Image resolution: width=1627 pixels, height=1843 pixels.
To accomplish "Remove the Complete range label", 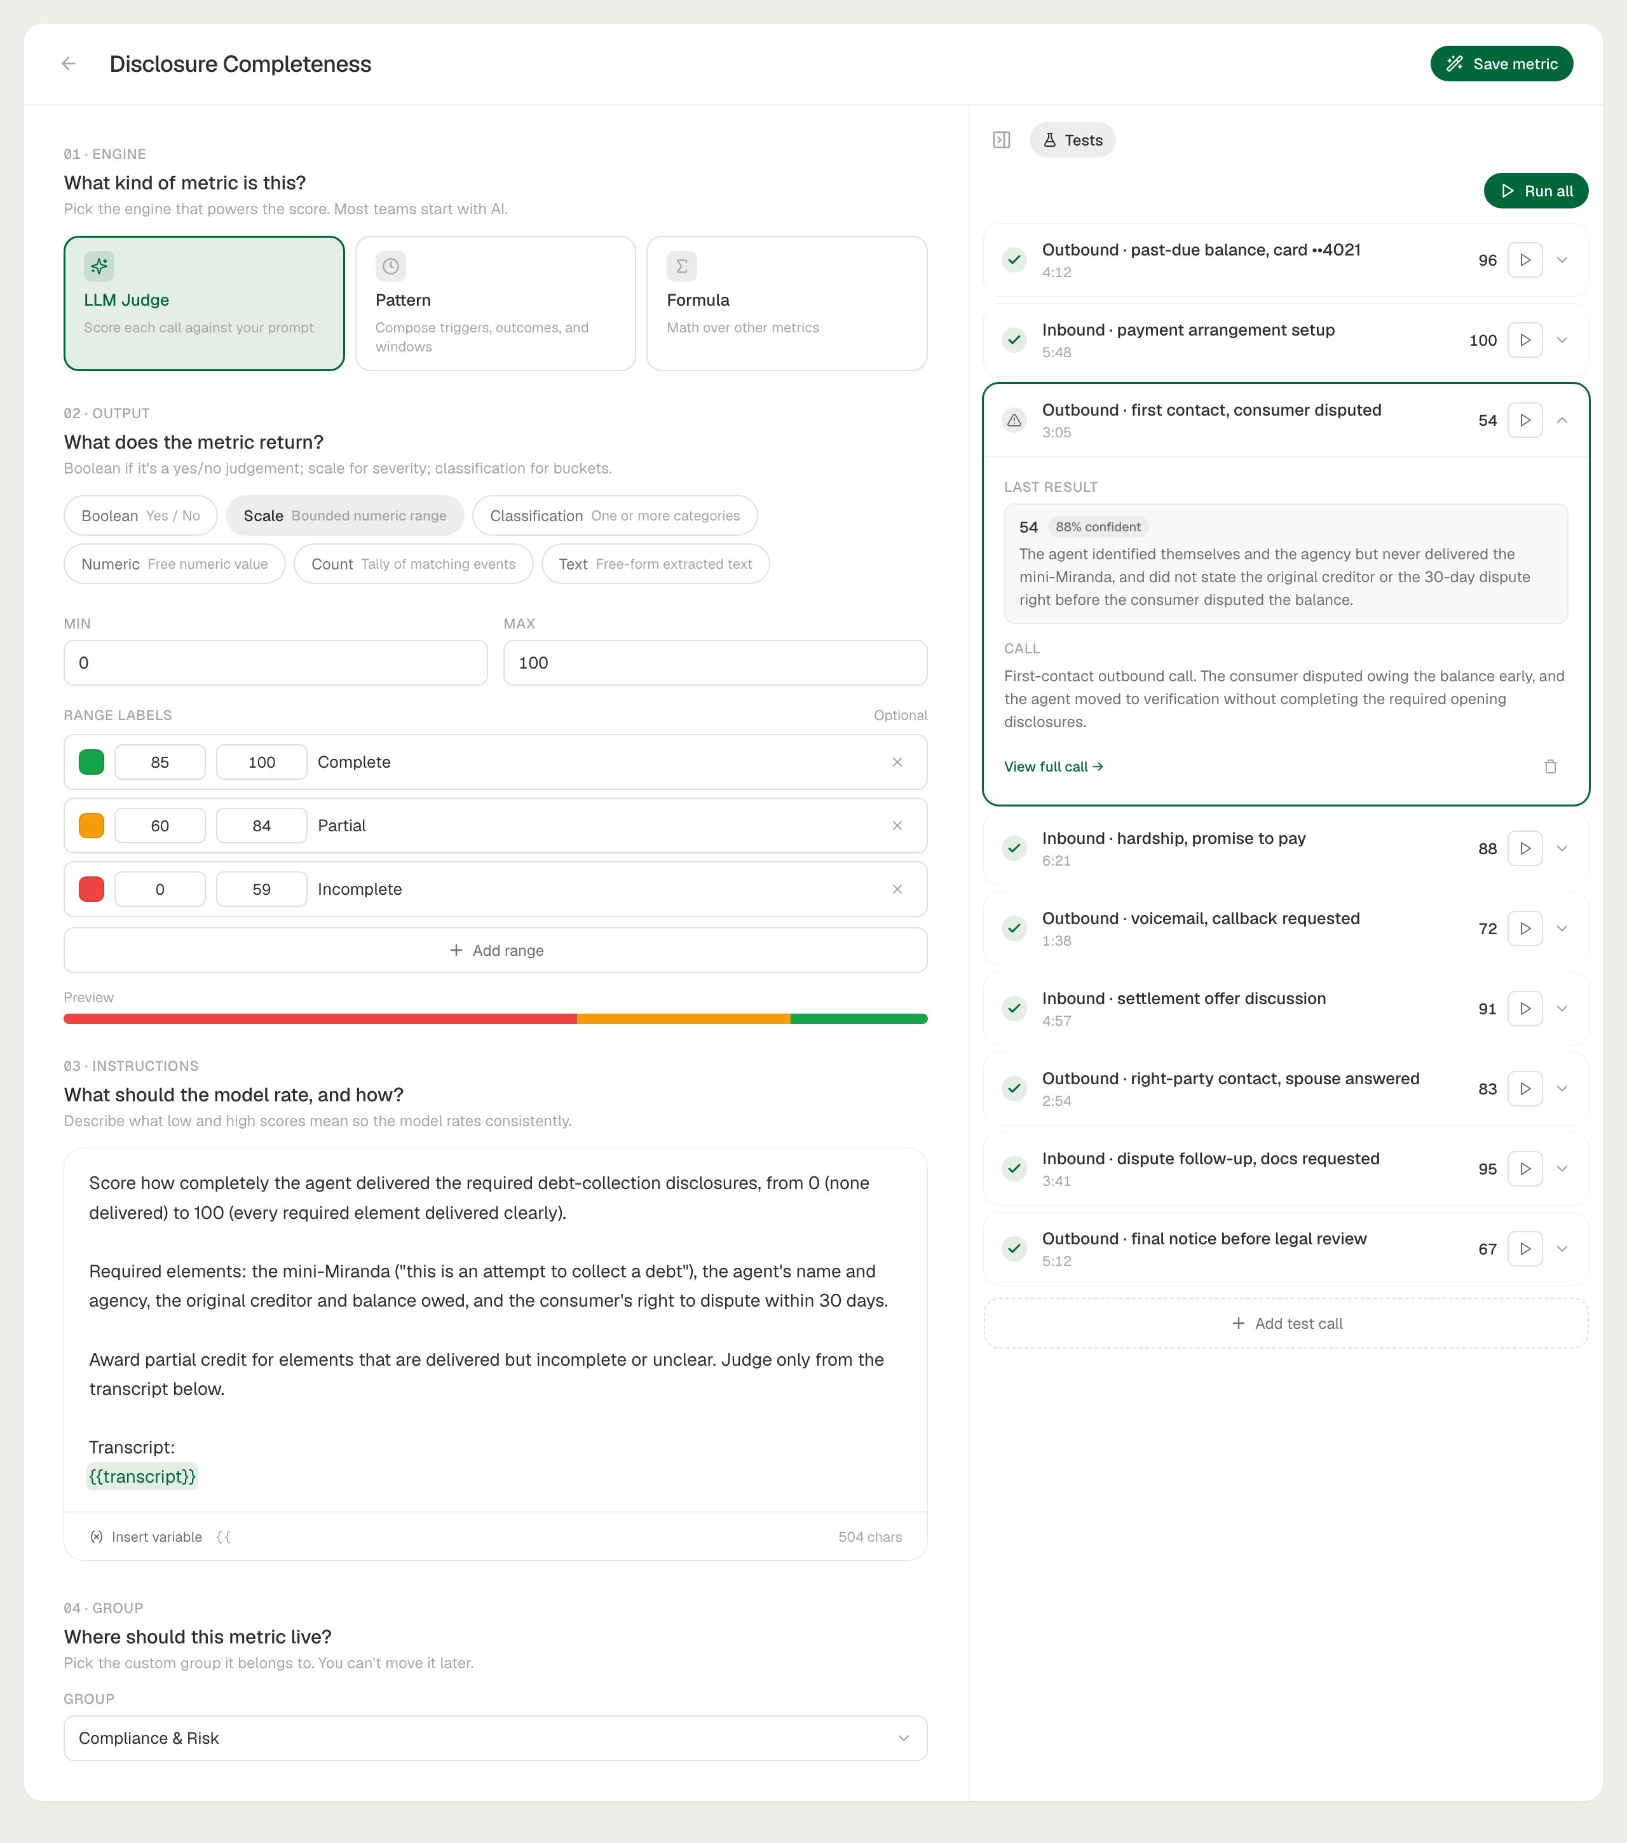I will pyautogui.click(x=897, y=762).
